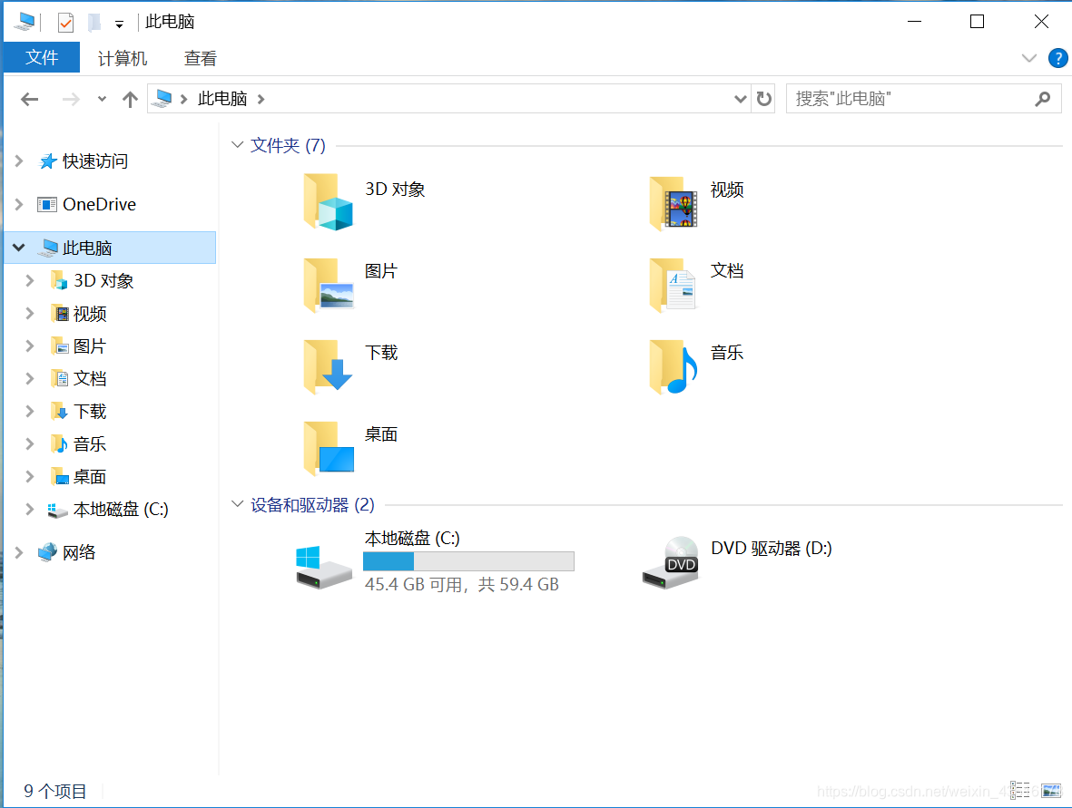Select the OneDrive icon in sidebar
This screenshot has height=808, width=1072.
(x=46, y=204)
